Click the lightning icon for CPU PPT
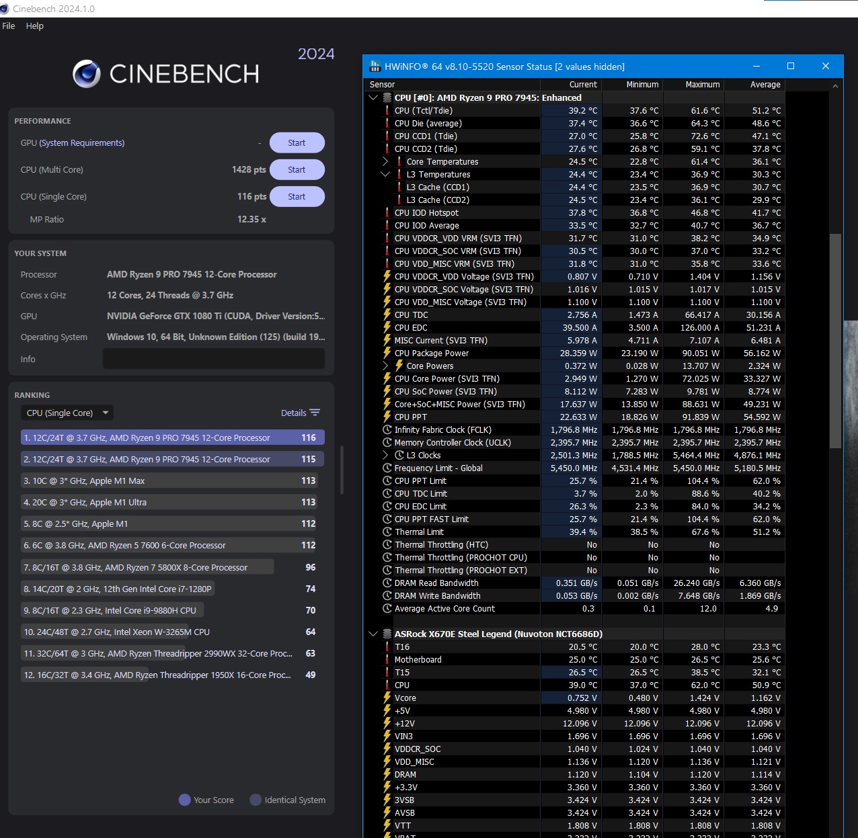The image size is (858, 838). point(387,417)
